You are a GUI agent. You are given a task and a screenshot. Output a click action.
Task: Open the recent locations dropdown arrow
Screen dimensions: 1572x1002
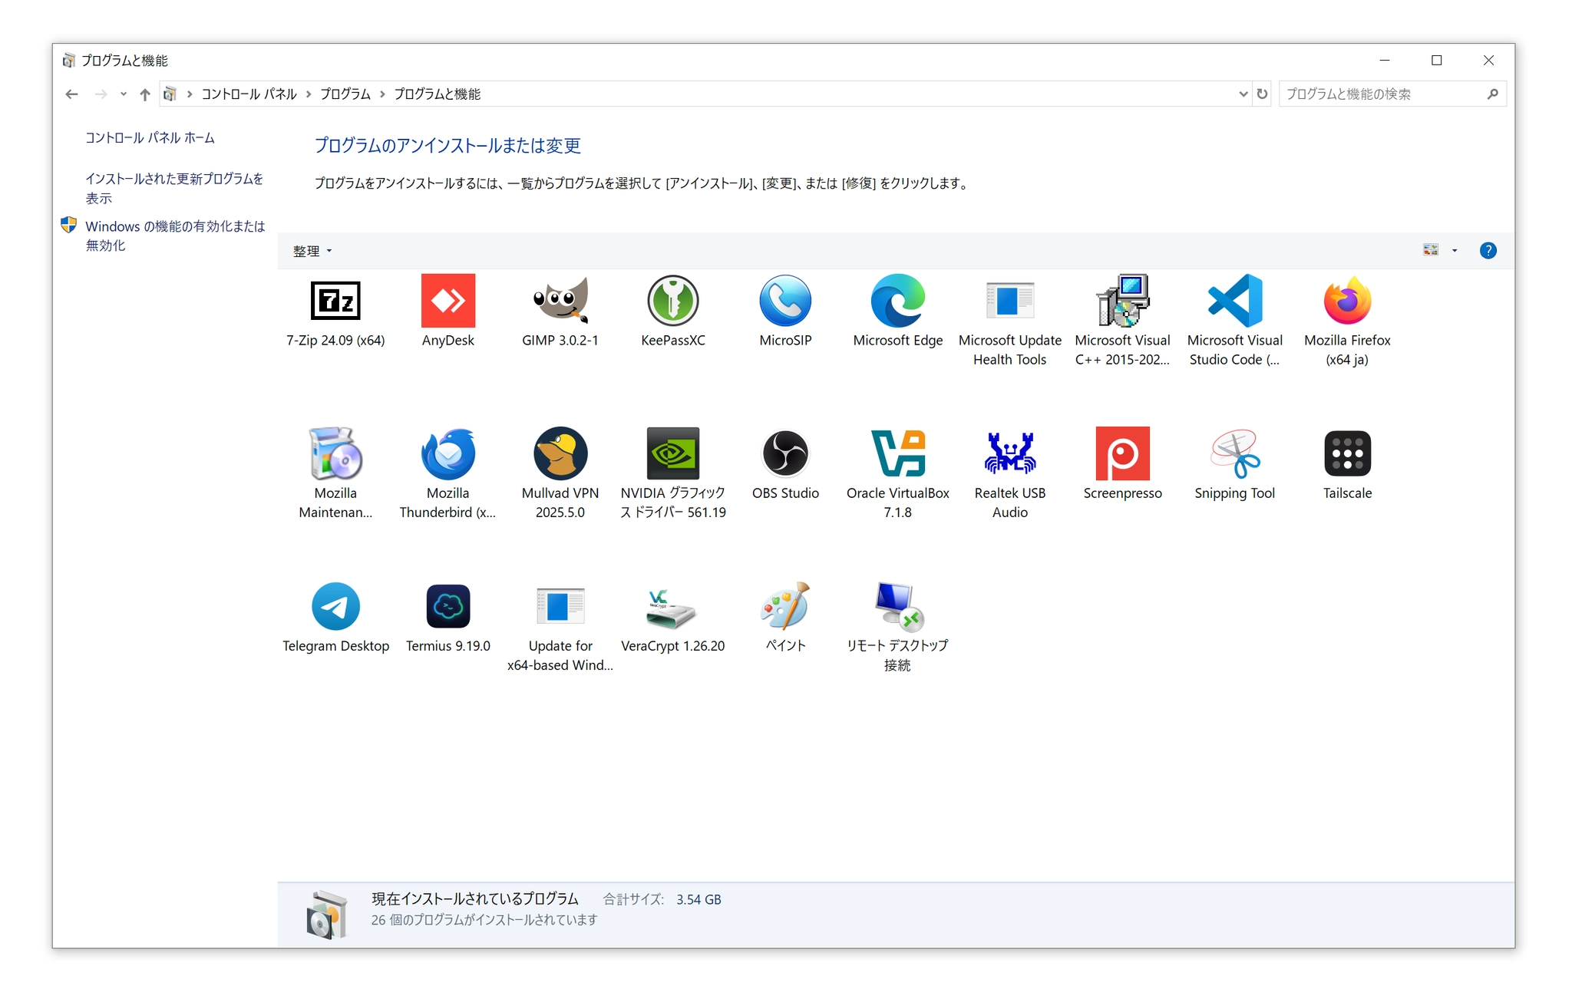123,94
